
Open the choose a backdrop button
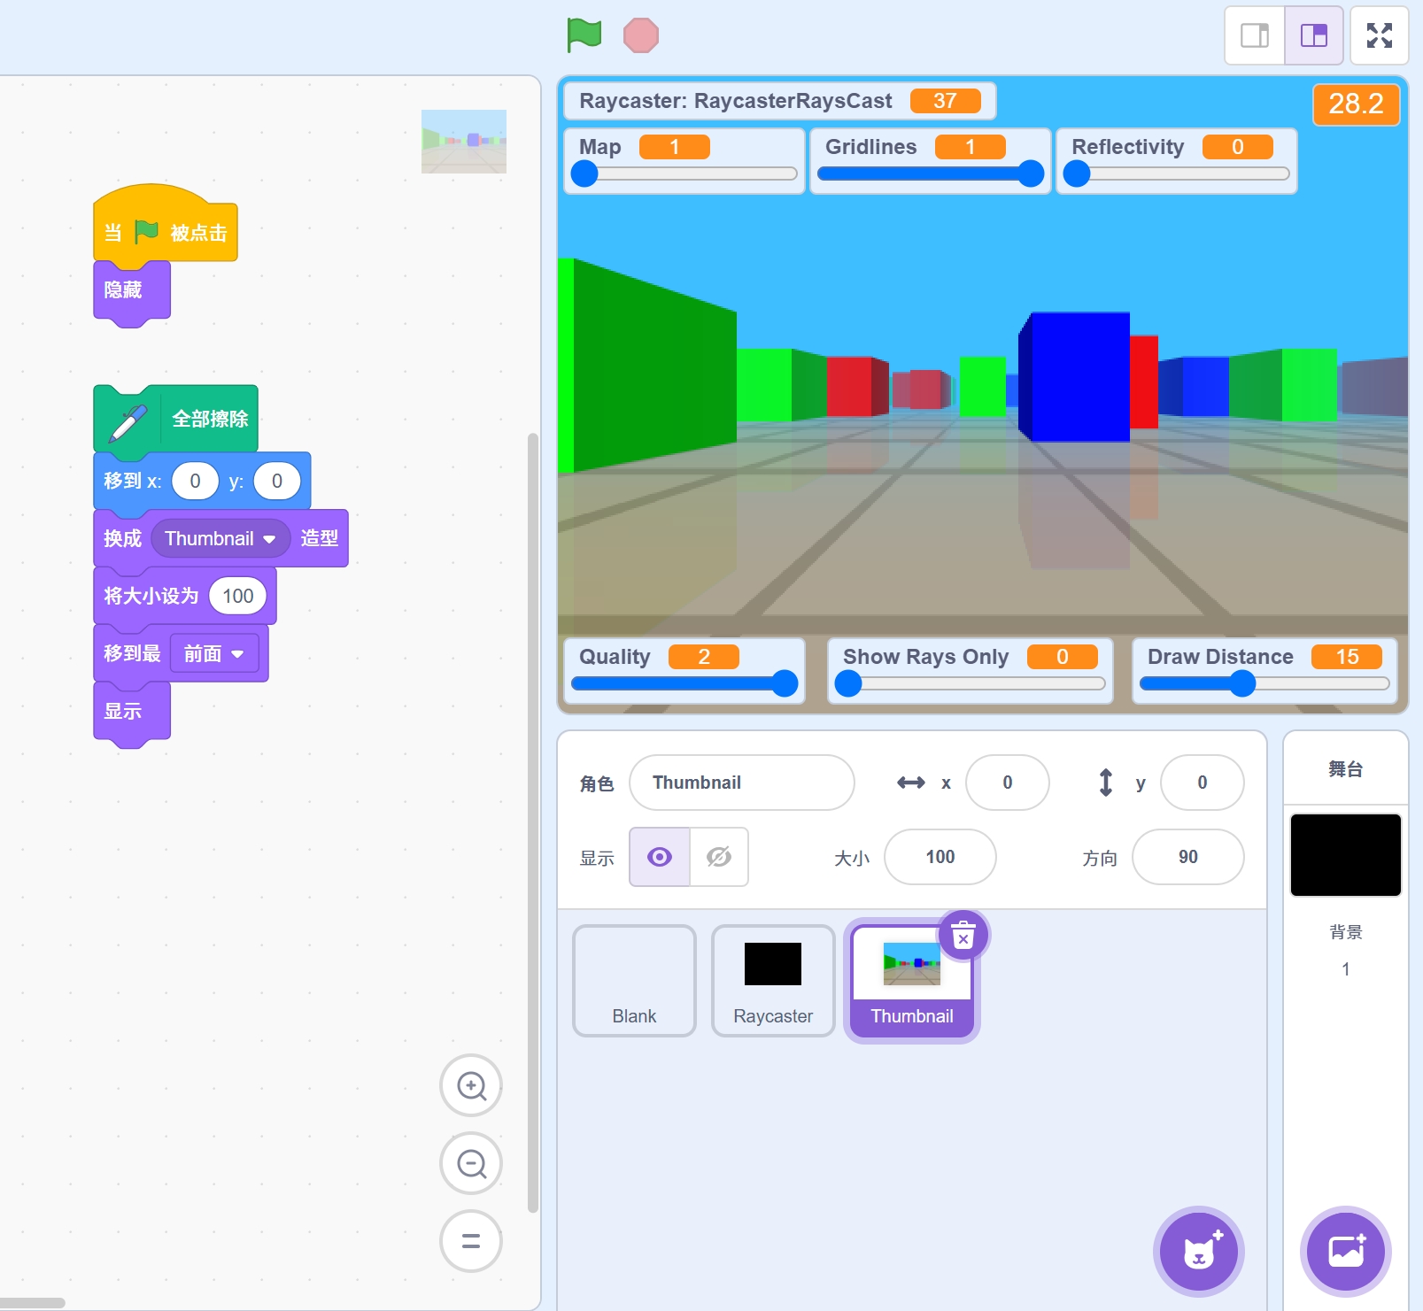click(x=1345, y=1252)
